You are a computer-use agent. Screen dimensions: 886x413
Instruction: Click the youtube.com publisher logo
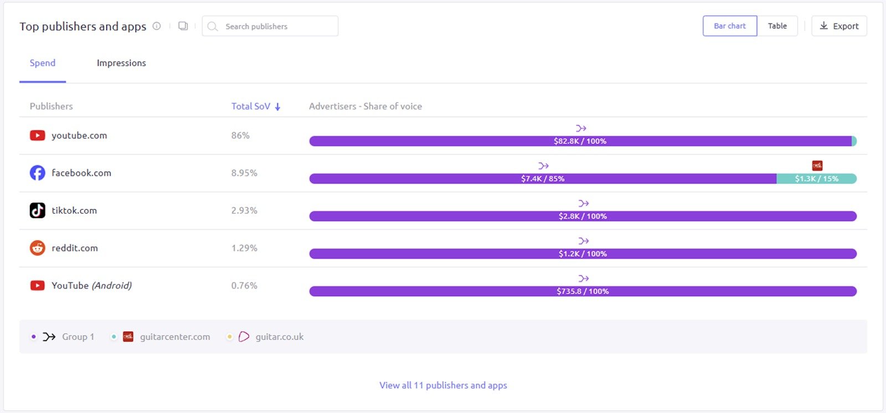(x=37, y=136)
